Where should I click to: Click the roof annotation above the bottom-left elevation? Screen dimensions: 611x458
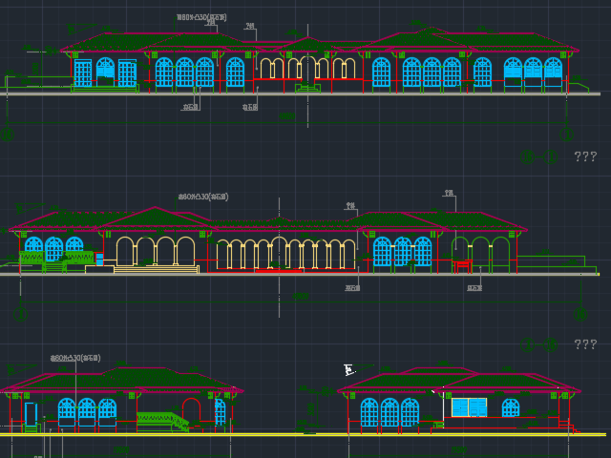75,359
